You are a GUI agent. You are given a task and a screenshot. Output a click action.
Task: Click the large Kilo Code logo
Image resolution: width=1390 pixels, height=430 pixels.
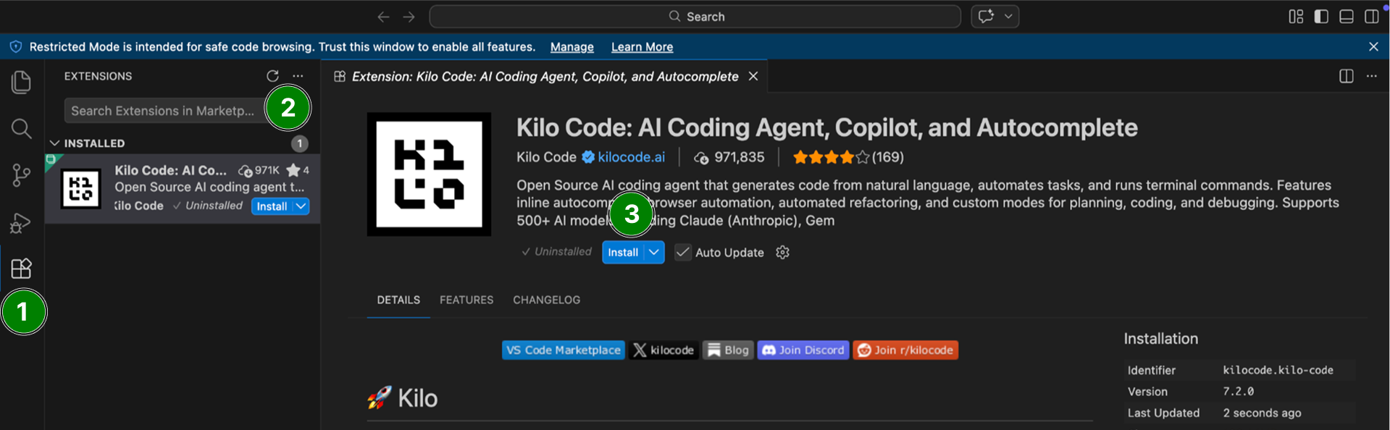pyautogui.click(x=429, y=174)
